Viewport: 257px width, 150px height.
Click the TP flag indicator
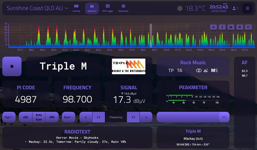click(x=171, y=71)
